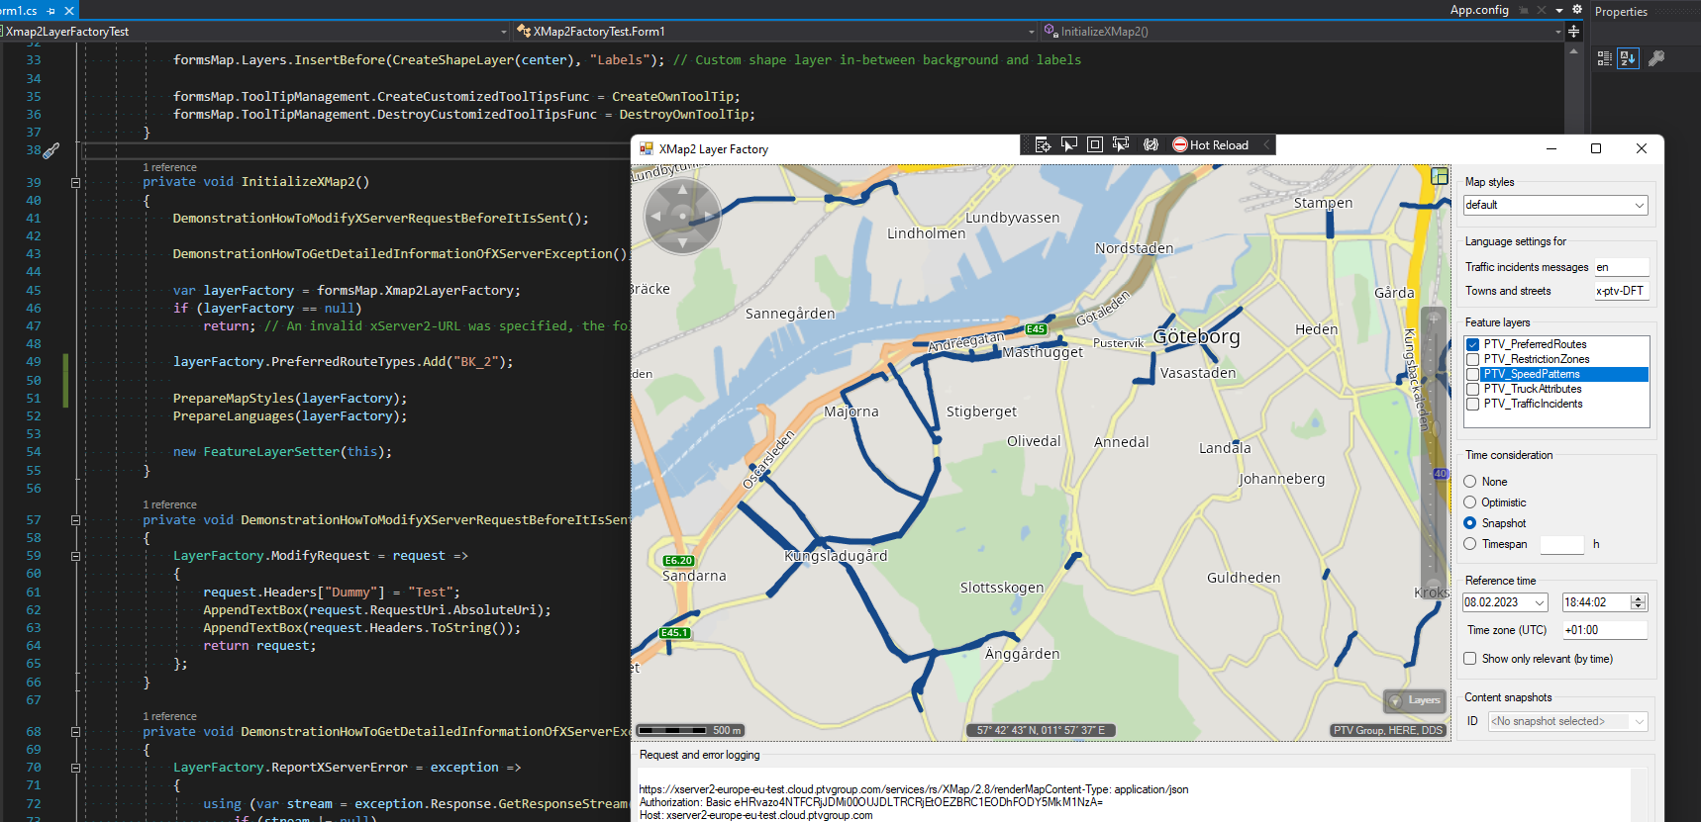The image size is (1701, 822).
Task: Open the Reference time date picker
Action: 1540,602
